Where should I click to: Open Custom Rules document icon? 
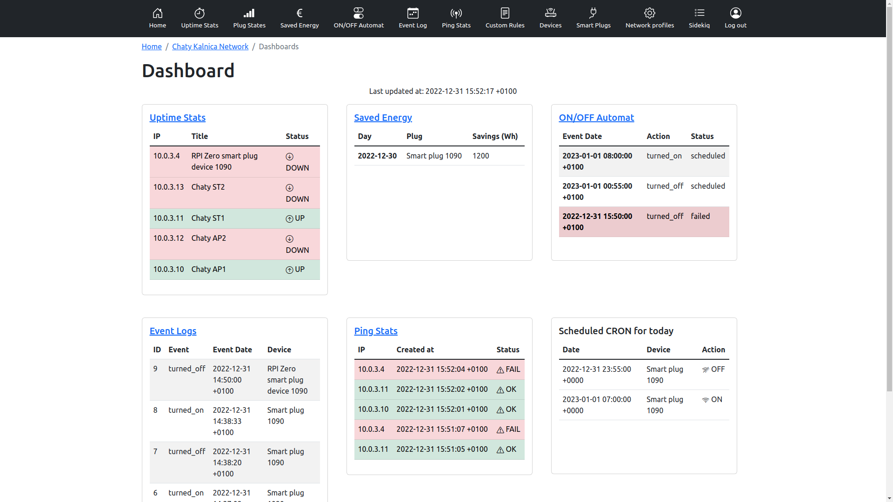(x=505, y=13)
